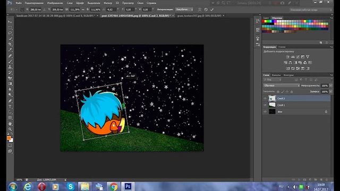Screen dimensions: 340x191
Task: Select the History Brush tool
Action: 10,73
